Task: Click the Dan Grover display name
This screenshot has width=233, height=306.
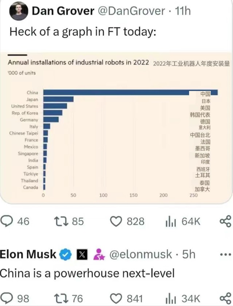Action: [x=63, y=11]
